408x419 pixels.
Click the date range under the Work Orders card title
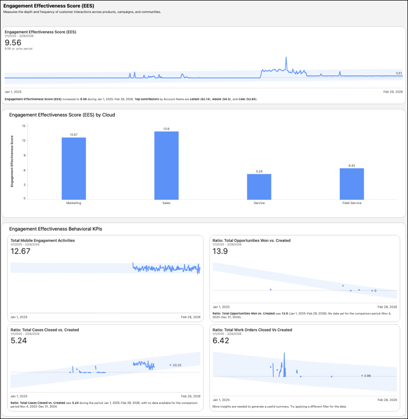tap(227, 334)
